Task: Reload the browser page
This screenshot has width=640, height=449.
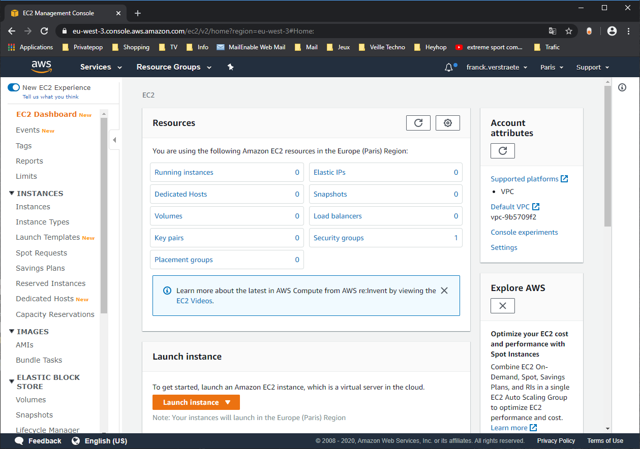Action: pyautogui.click(x=44, y=31)
